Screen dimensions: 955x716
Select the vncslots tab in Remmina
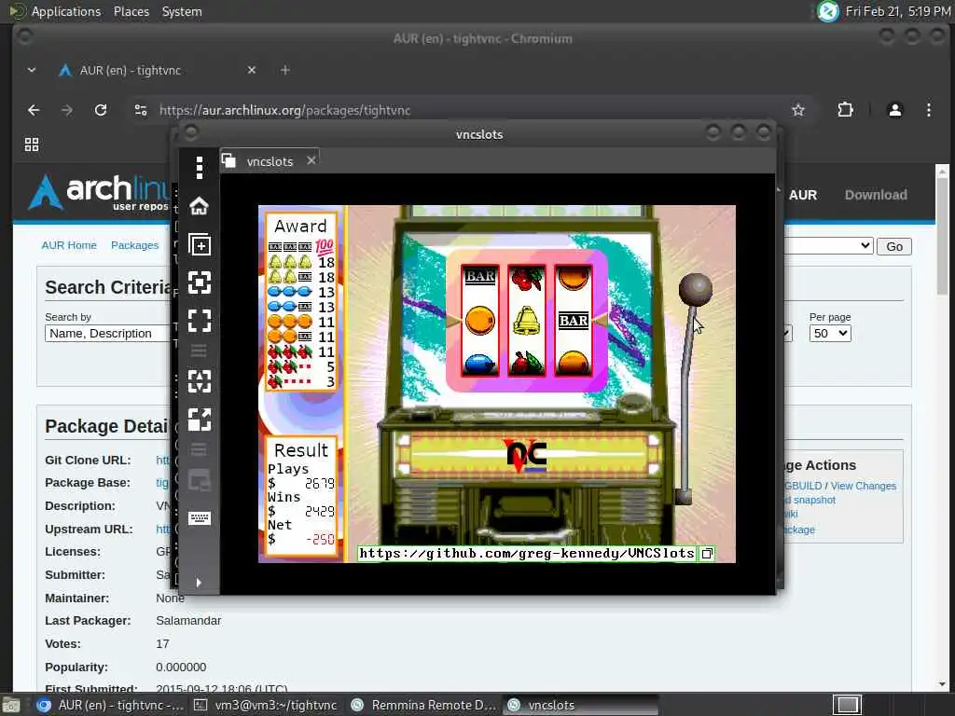(270, 161)
